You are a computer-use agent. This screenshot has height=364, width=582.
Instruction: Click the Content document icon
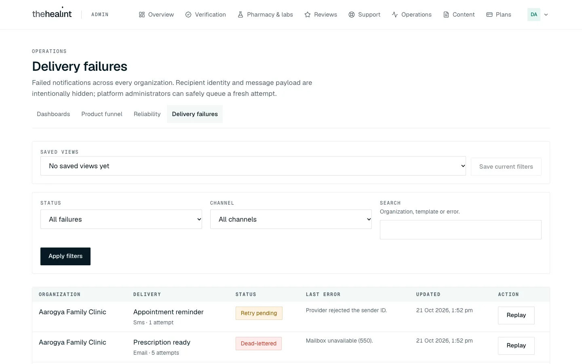(446, 15)
